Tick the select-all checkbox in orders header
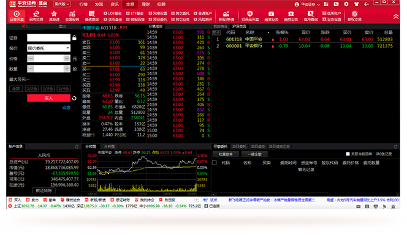Viewport: 407px width, 235px height. 215,163
